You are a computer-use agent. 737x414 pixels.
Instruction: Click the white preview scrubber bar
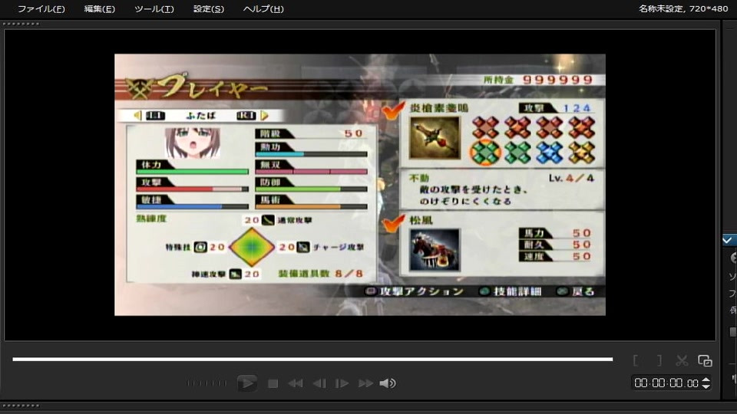[x=312, y=359]
